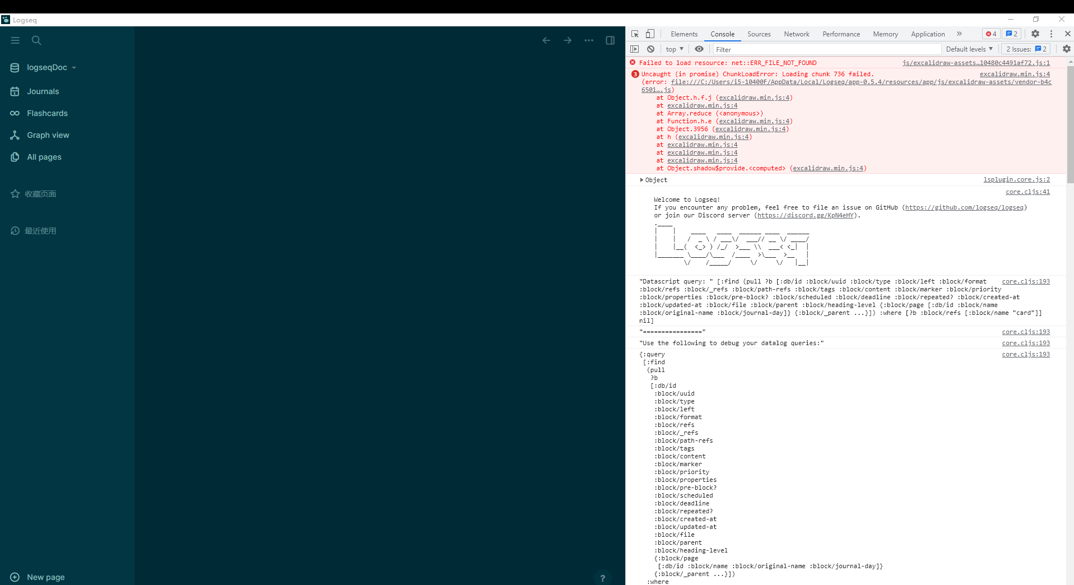This screenshot has width=1074, height=585.
Task: Open the Default levels dropdown
Action: coord(969,49)
